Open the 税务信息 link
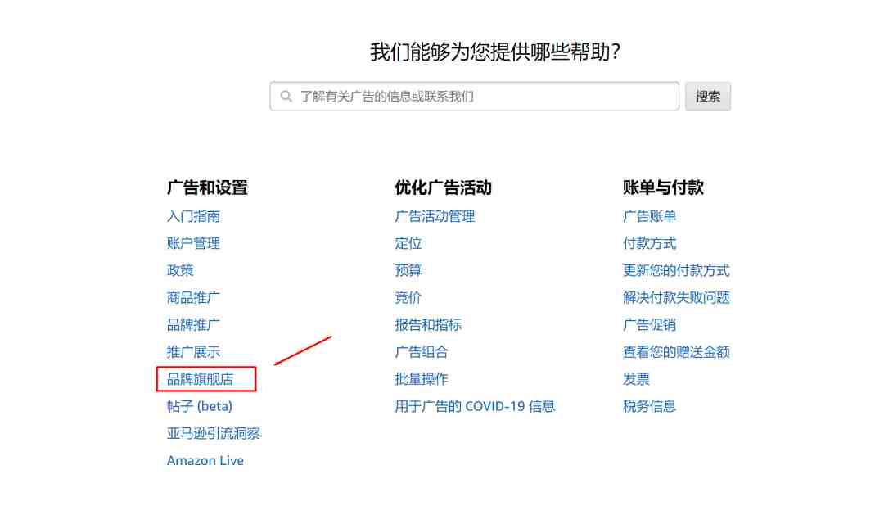884x506 pixels. (649, 406)
